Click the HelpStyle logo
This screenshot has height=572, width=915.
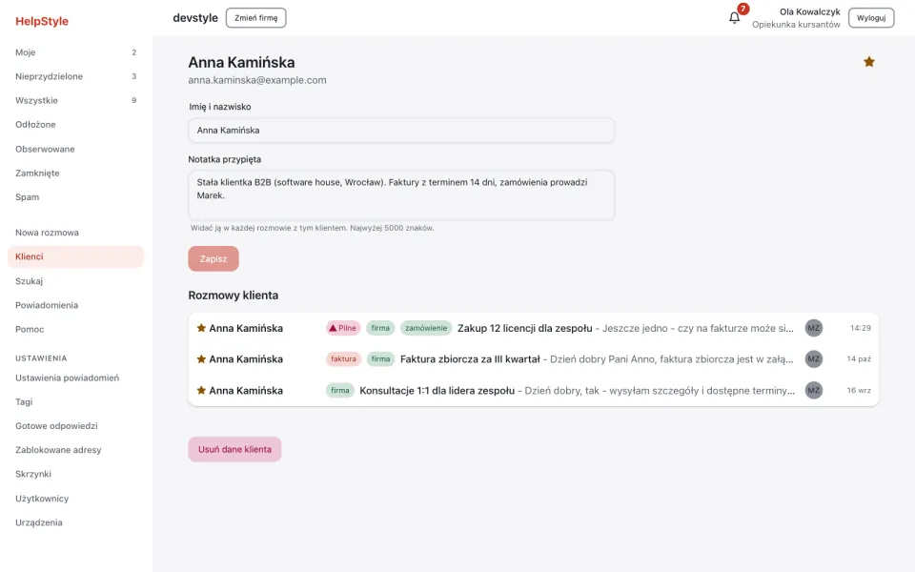click(42, 21)
